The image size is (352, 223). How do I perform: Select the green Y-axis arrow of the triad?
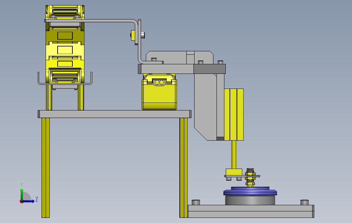coord(22,194)
